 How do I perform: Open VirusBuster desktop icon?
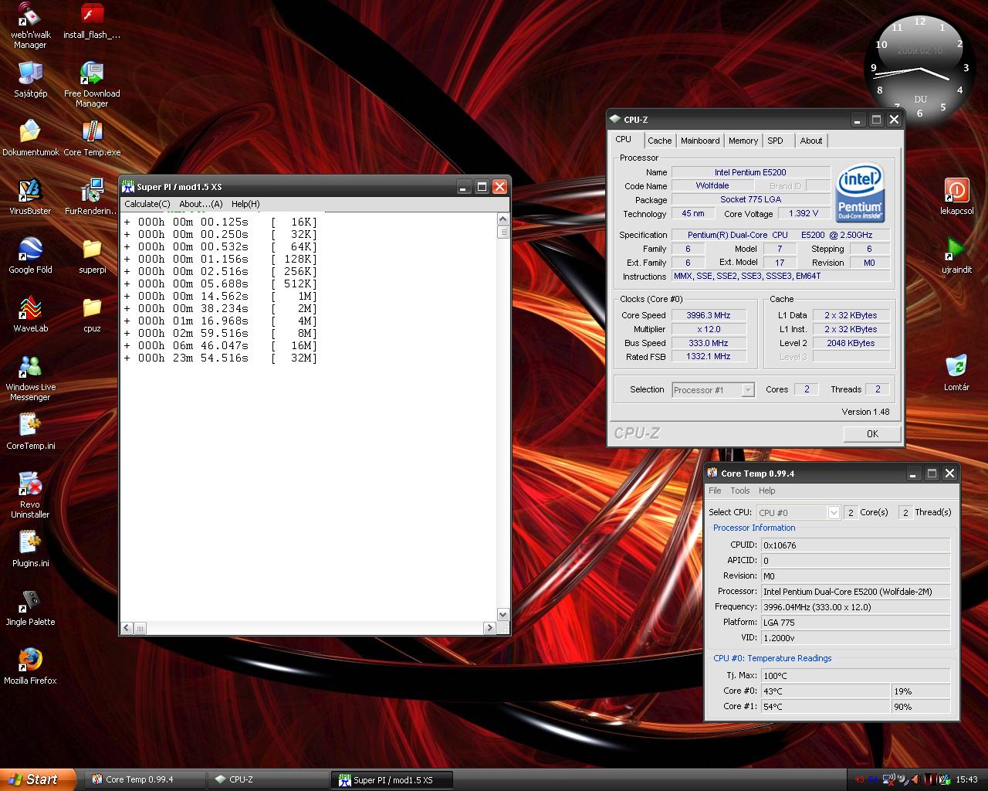pos(30,197)
